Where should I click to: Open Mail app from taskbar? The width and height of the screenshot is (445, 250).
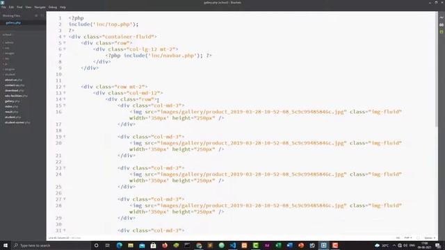pos(142,245)
